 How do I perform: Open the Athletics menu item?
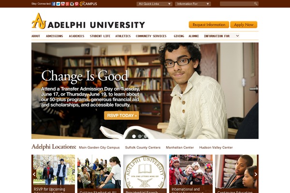pos(123,36)
